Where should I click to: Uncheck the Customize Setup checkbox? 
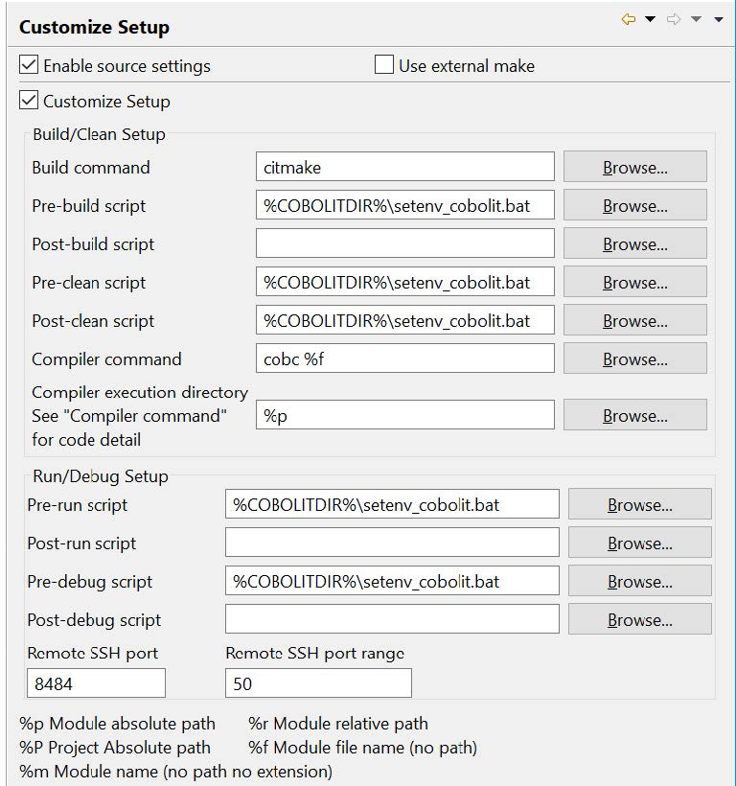click(x=30, y=100)
